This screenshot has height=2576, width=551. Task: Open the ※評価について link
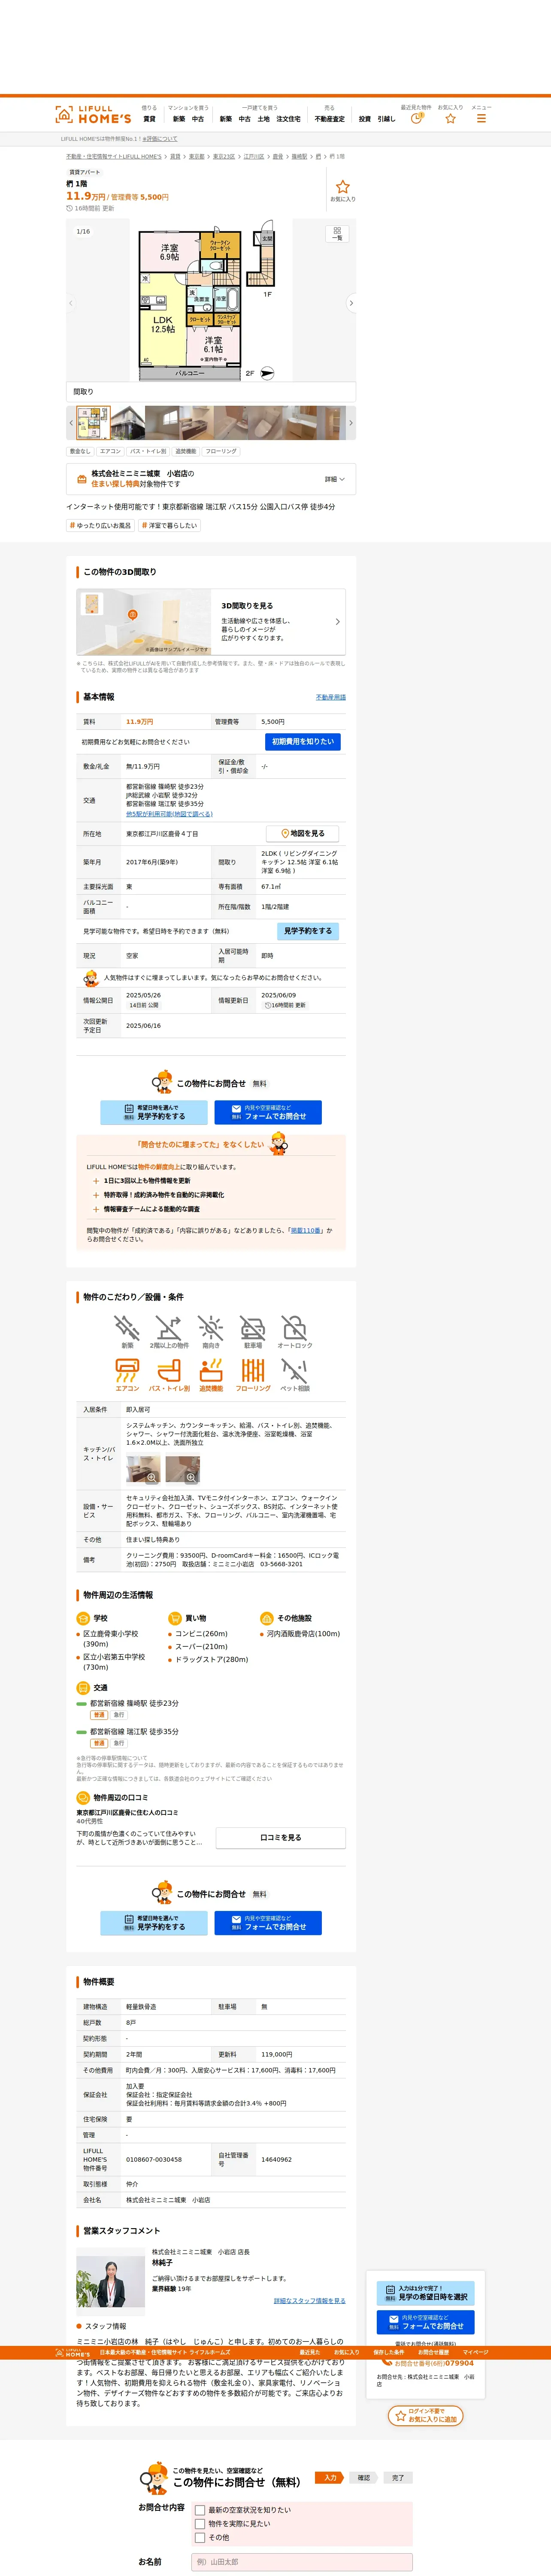click(x=160, y=139)
